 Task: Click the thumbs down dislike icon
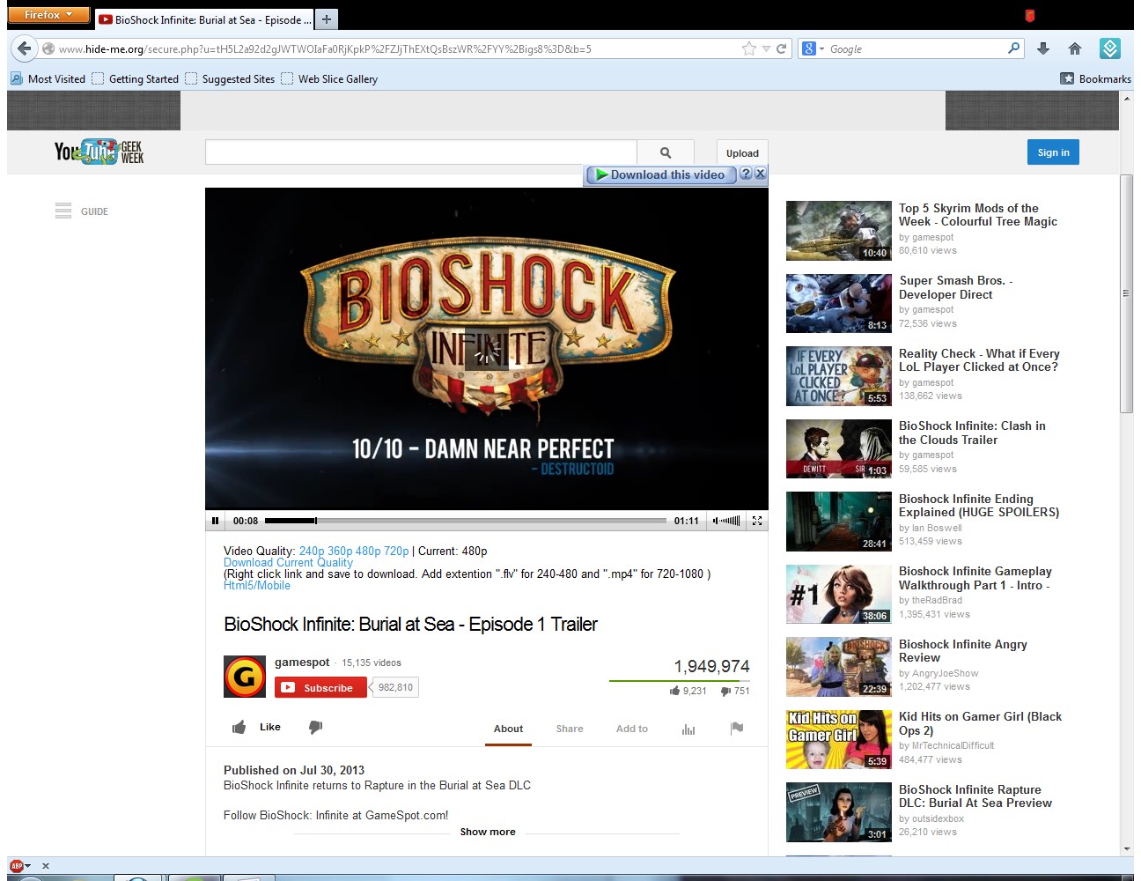(x=315, y=727)
